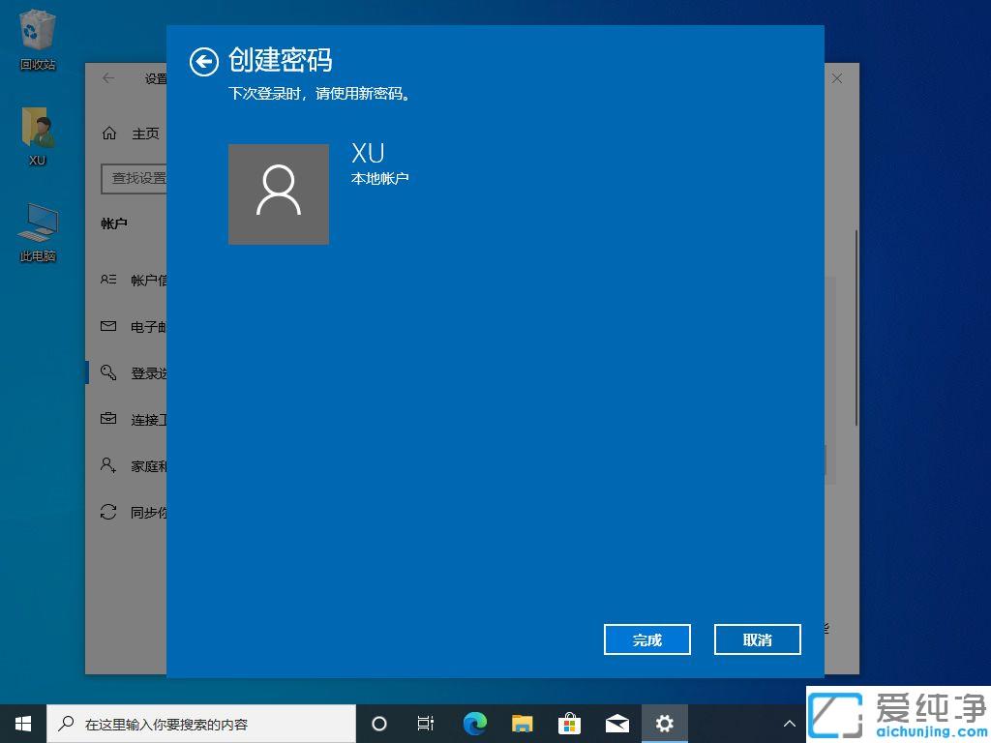Click the envelope icon for 电子邮件

[108, 326]
